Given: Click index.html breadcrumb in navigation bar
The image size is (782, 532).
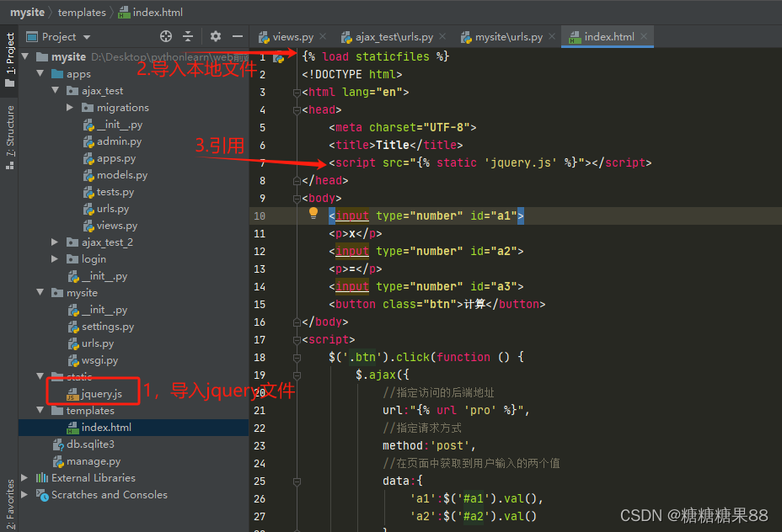Looking at the screenshot, I should click(x=151, y=12).
